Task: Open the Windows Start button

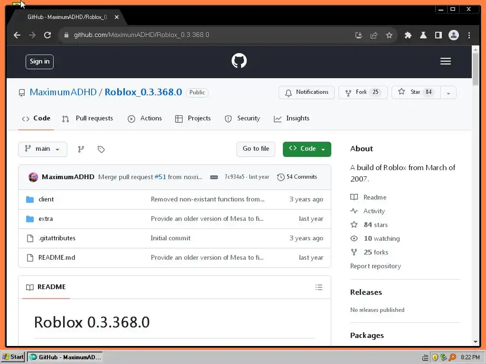Action: pyautogui.click(x=13, y=357)
